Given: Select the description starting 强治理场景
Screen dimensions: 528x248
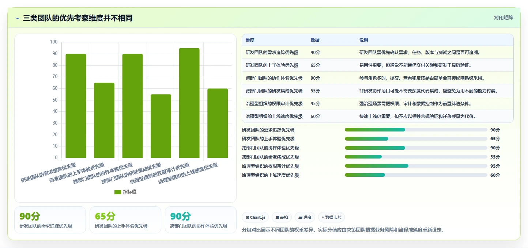Looking at the screenshot, I should [415, 104].
